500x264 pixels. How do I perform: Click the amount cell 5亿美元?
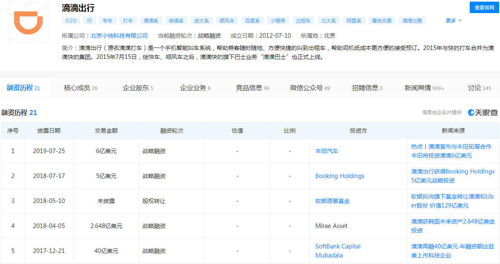click(106, 176)
